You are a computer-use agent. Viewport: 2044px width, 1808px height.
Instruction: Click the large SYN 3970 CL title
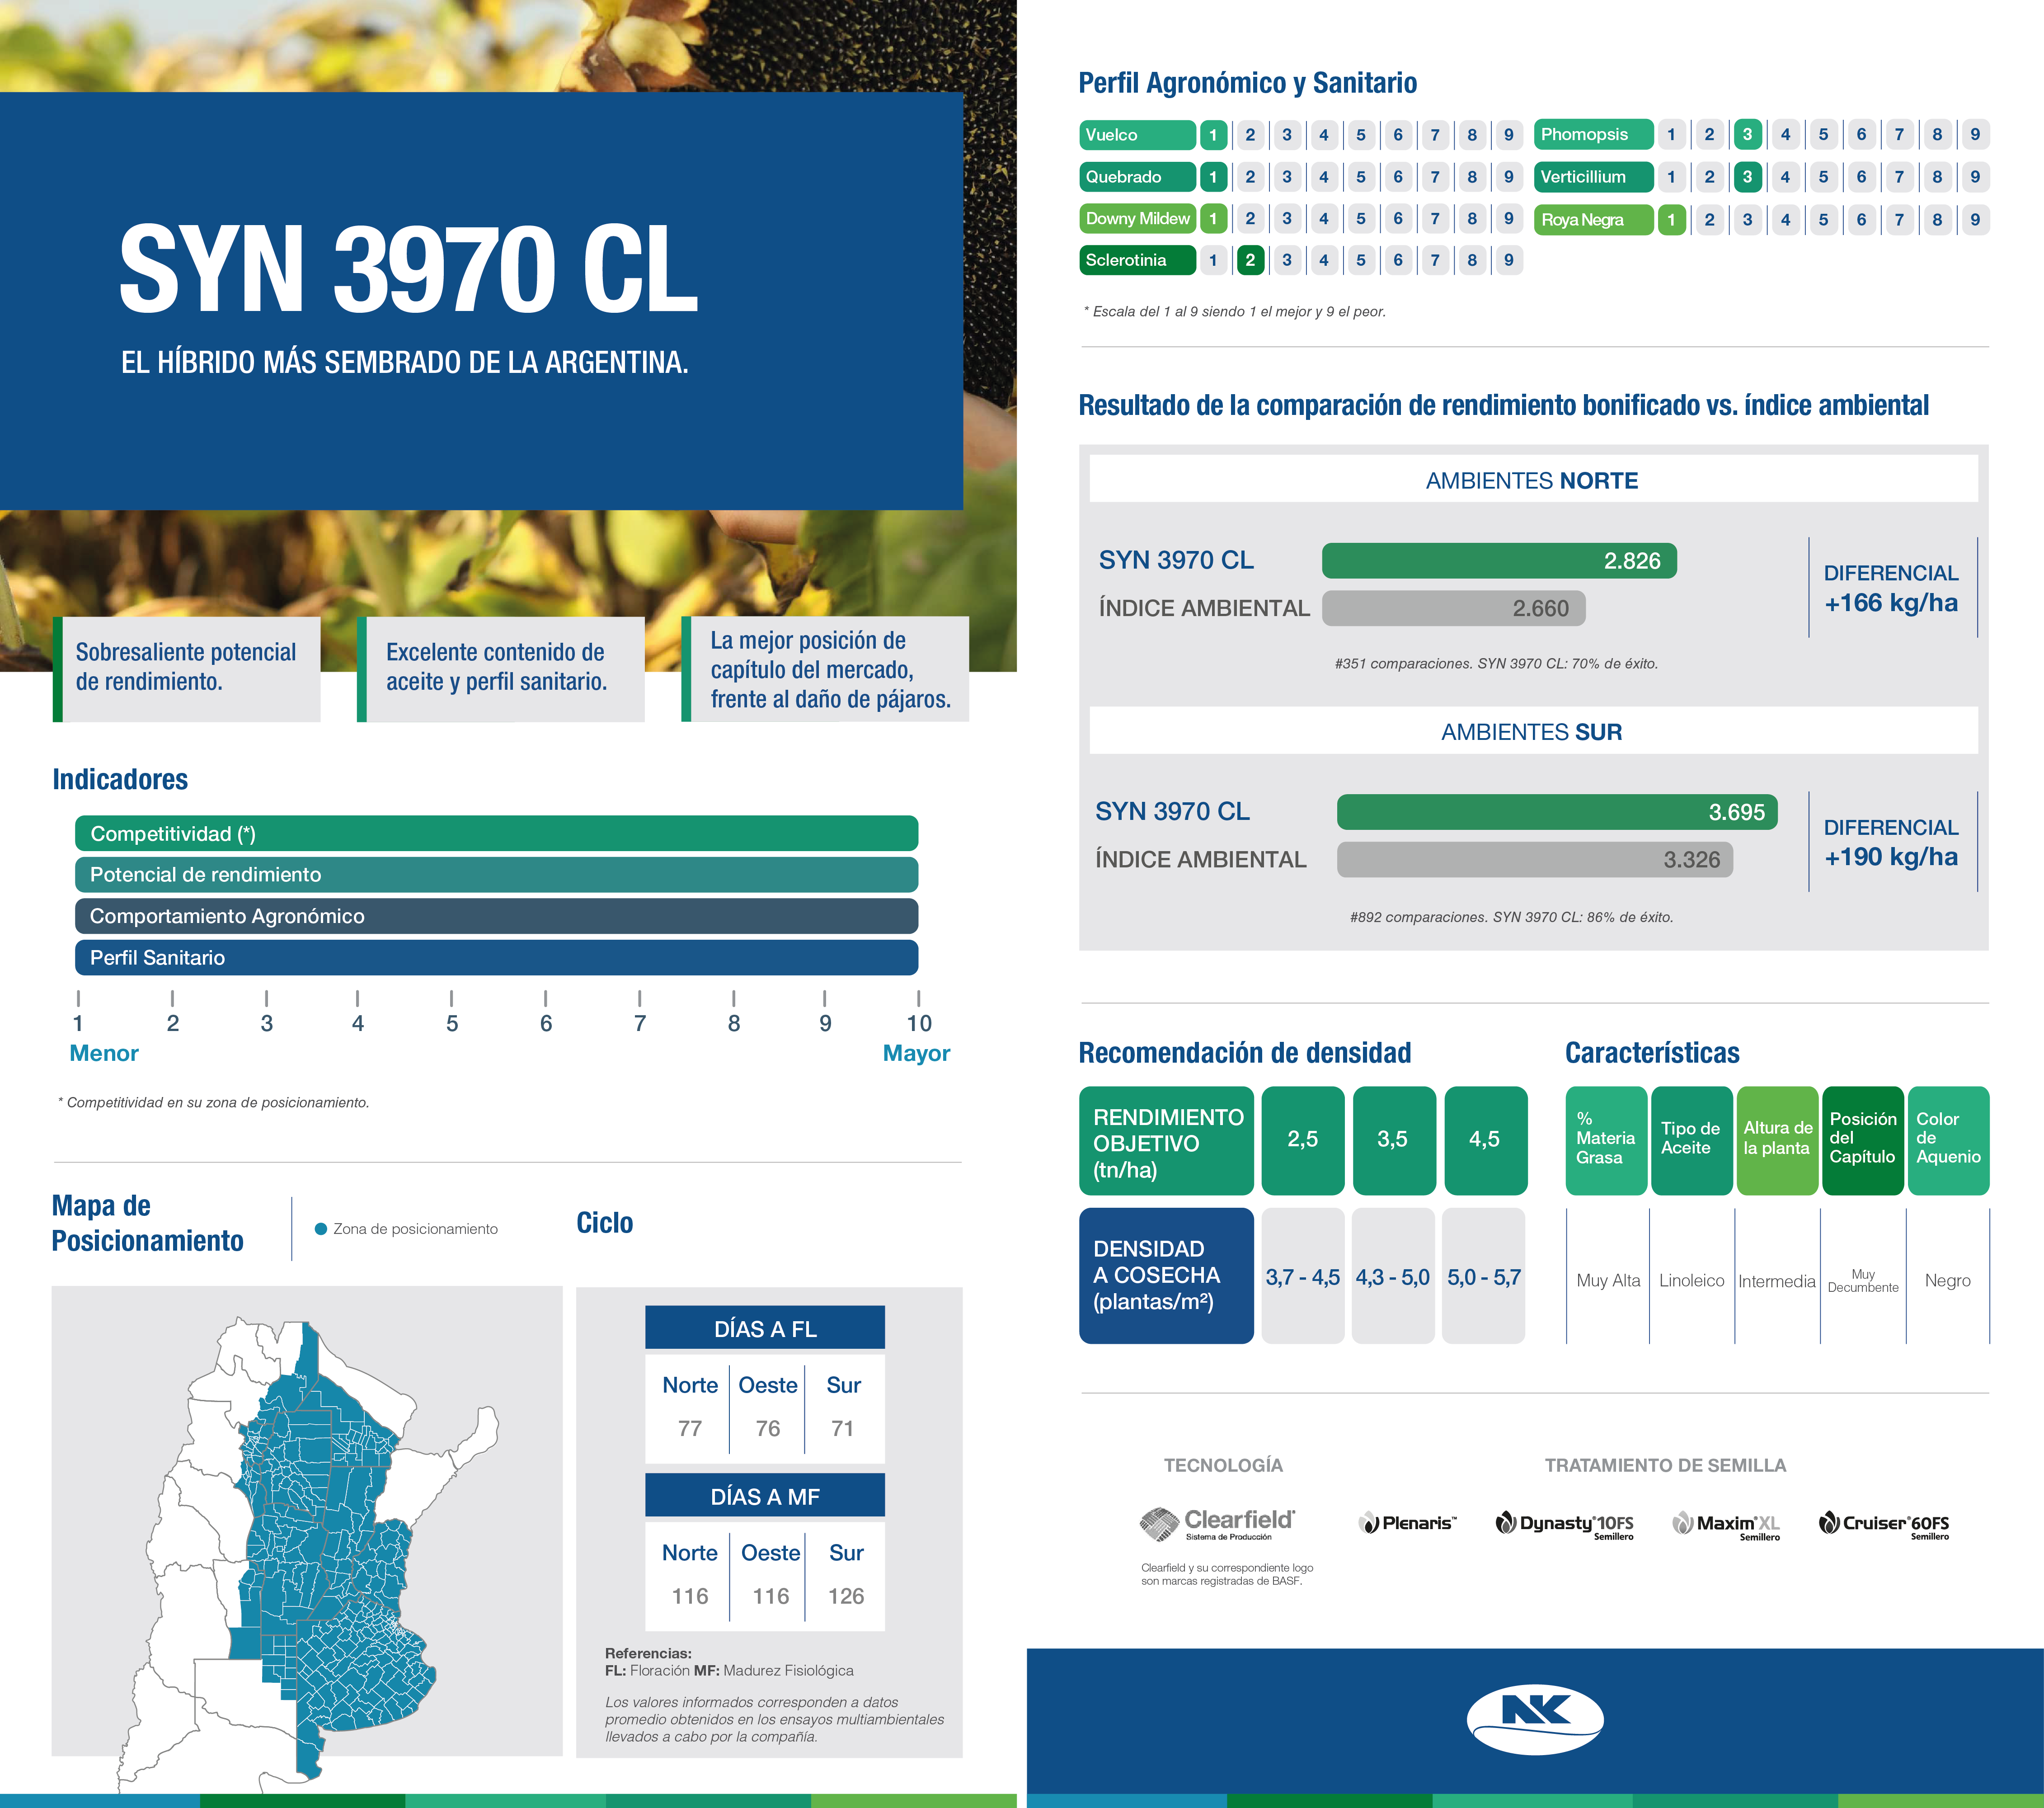(408, 268)
